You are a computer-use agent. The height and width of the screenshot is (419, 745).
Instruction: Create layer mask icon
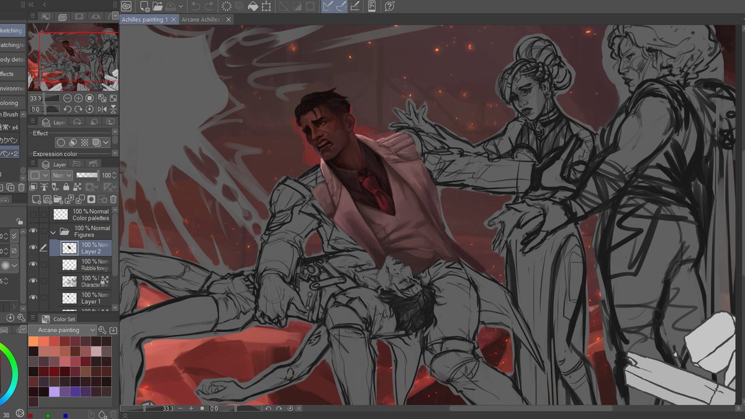91,199
